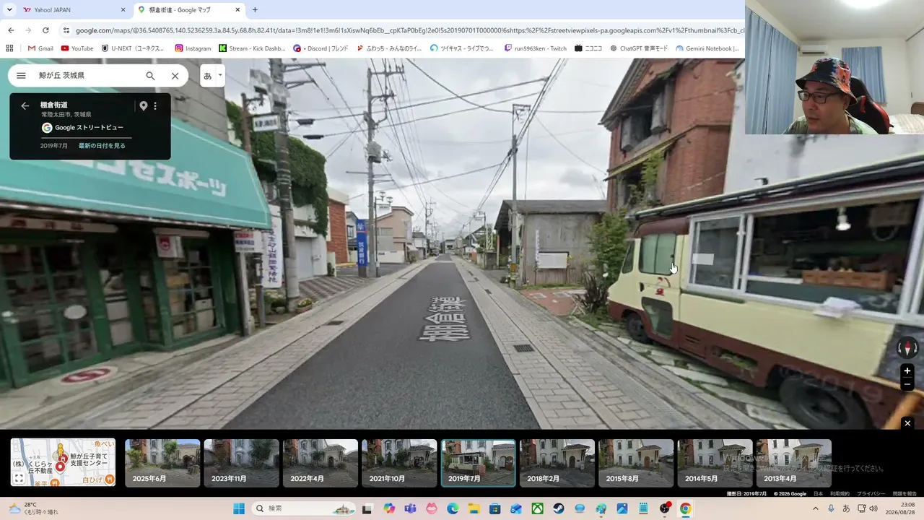The width and height of the screenshot is (924, 520).
Task: Zoom in with the plus button
Action: click(x=907, y=370)
